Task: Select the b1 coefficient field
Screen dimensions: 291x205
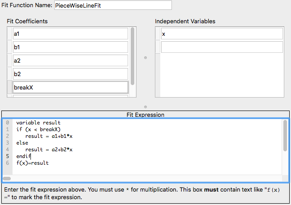Action: [71, 47]
